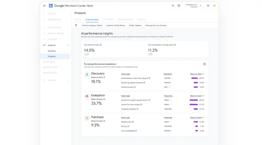Screen dimensions: 262x145
Task: Click the Compare products query row label
Action: tap(128, 109)
